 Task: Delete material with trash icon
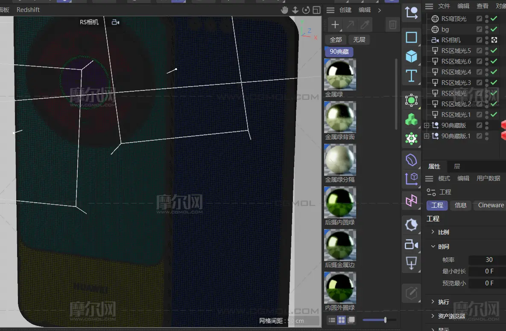pyautogui.click(x=393, y=24)
